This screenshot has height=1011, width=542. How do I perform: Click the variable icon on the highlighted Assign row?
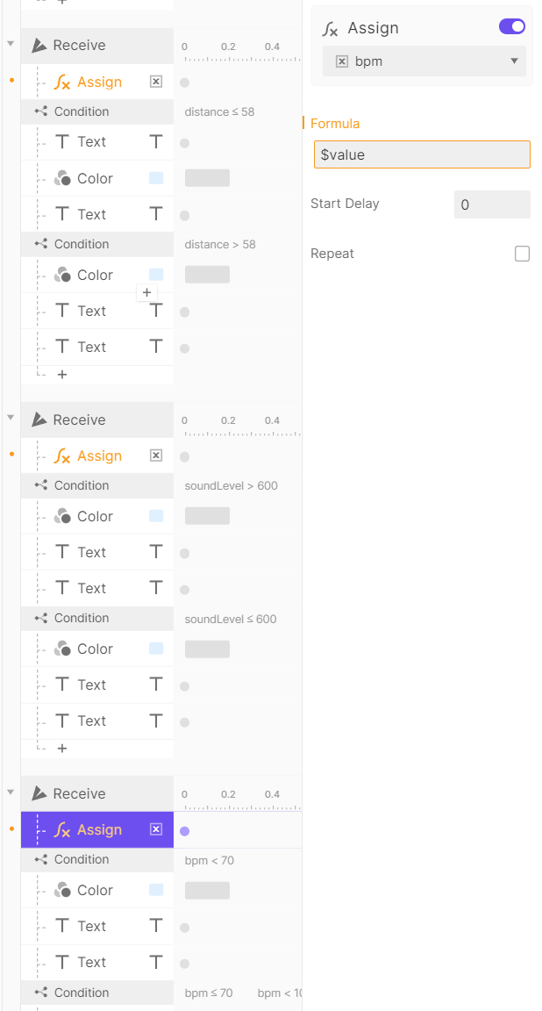(x=156, y=829)
